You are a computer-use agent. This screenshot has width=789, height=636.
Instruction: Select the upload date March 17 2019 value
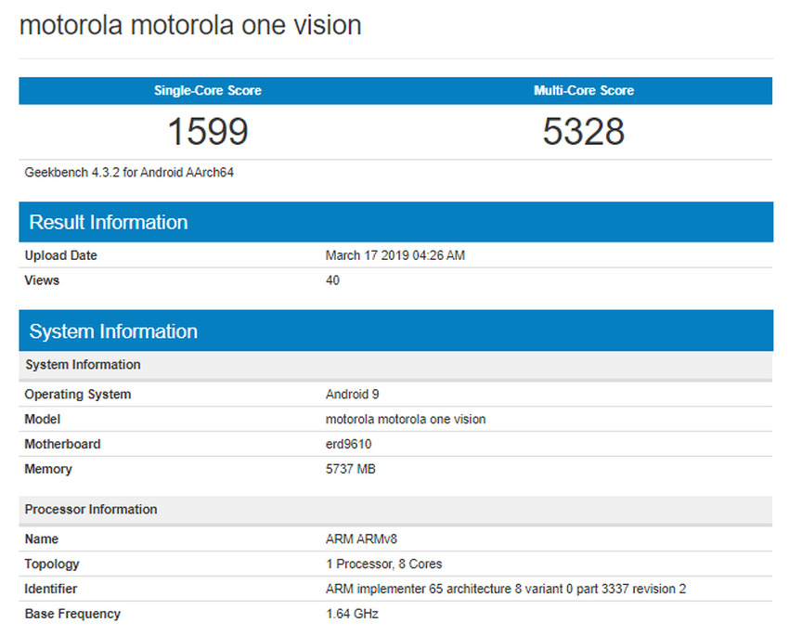point(394,255)
